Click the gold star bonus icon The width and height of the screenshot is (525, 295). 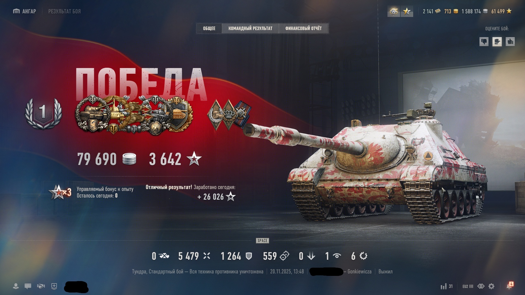[x=407, y=11]
